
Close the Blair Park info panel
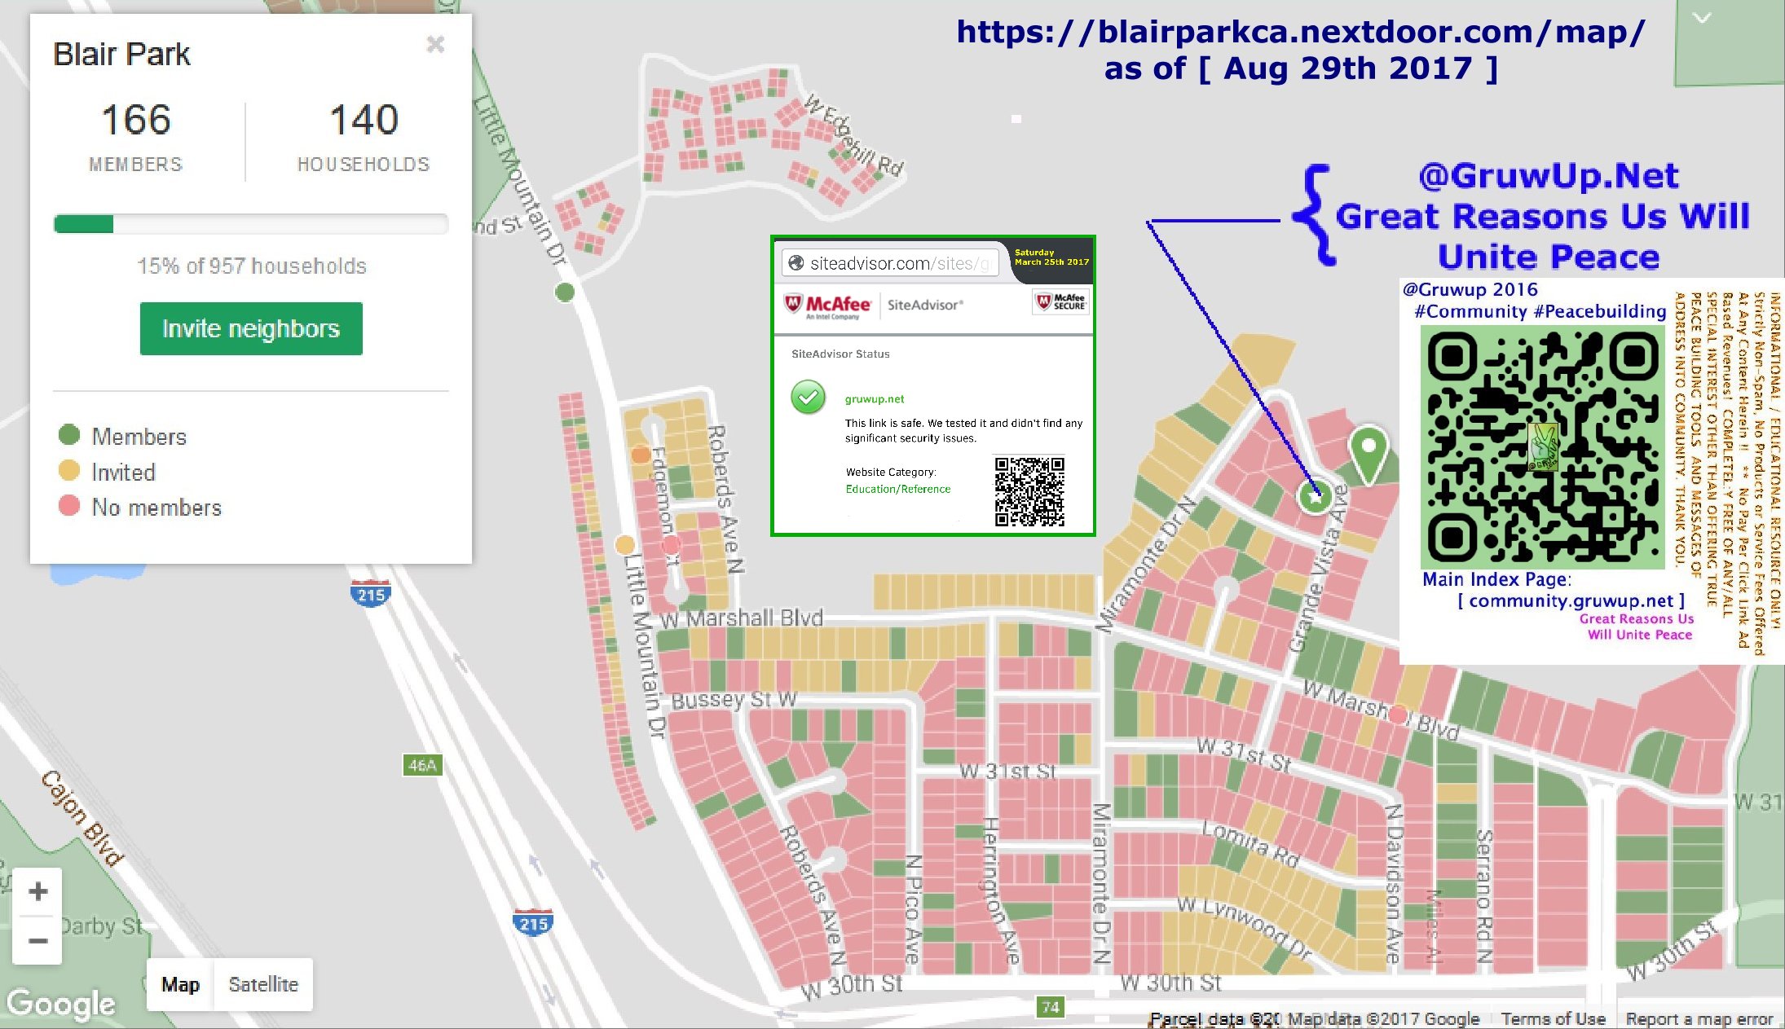coord(435,44)
